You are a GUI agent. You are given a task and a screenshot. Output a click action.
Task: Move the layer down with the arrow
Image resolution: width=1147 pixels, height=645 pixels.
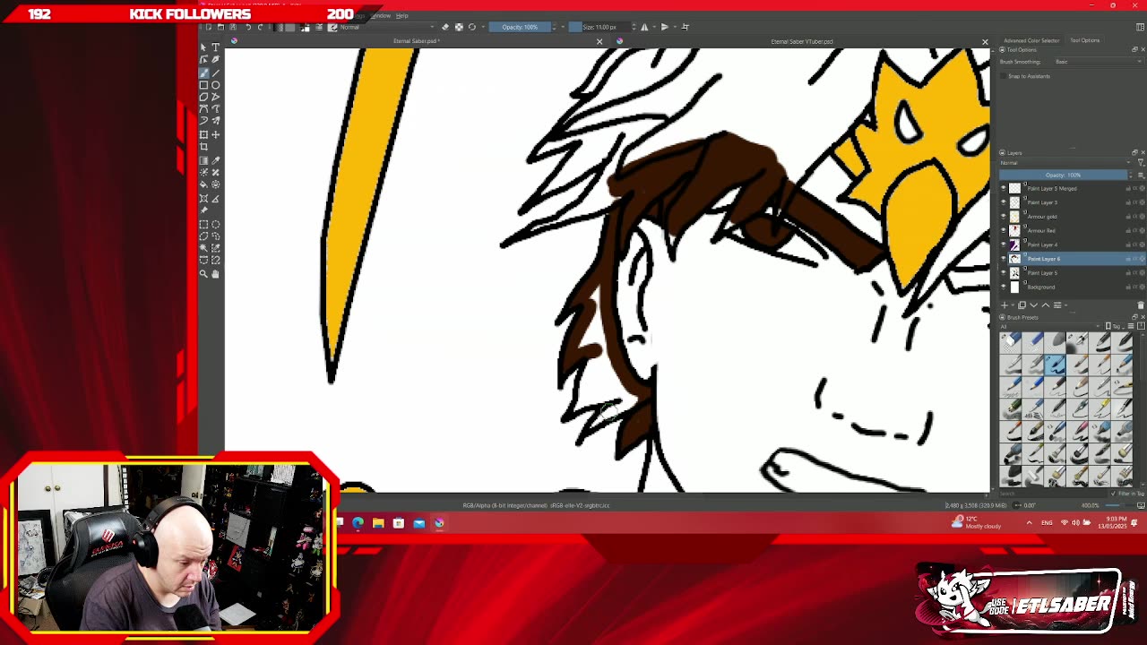(1033, 305)
